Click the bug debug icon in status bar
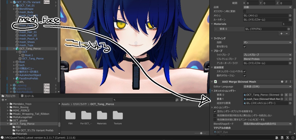 point(277,138)
